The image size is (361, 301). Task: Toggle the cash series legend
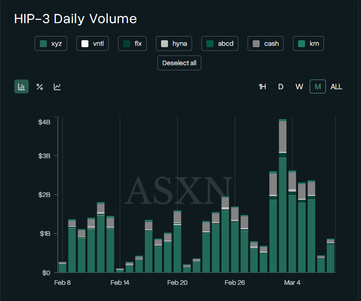click(x=266, y=44)
